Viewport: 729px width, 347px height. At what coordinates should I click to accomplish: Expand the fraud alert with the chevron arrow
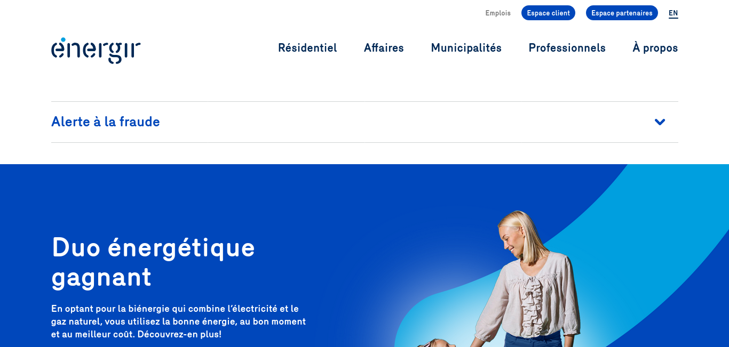tap(660, 122)
